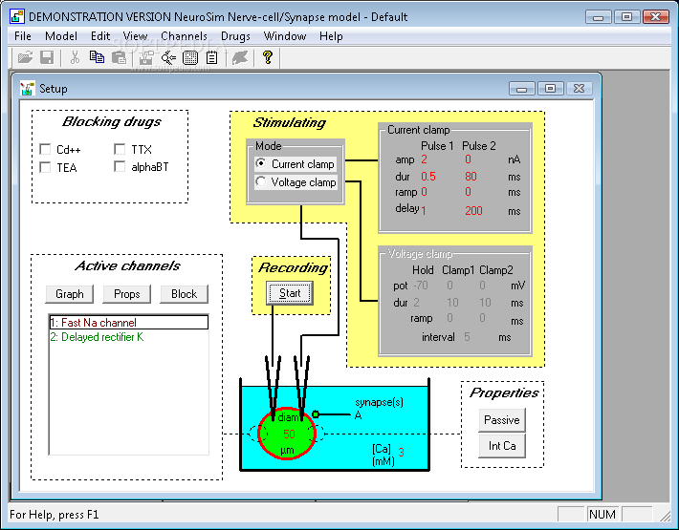This screenshot has height=530, width=679.
Task: Select the Voltage clamp radio button
Action: (x=261, y=181)
